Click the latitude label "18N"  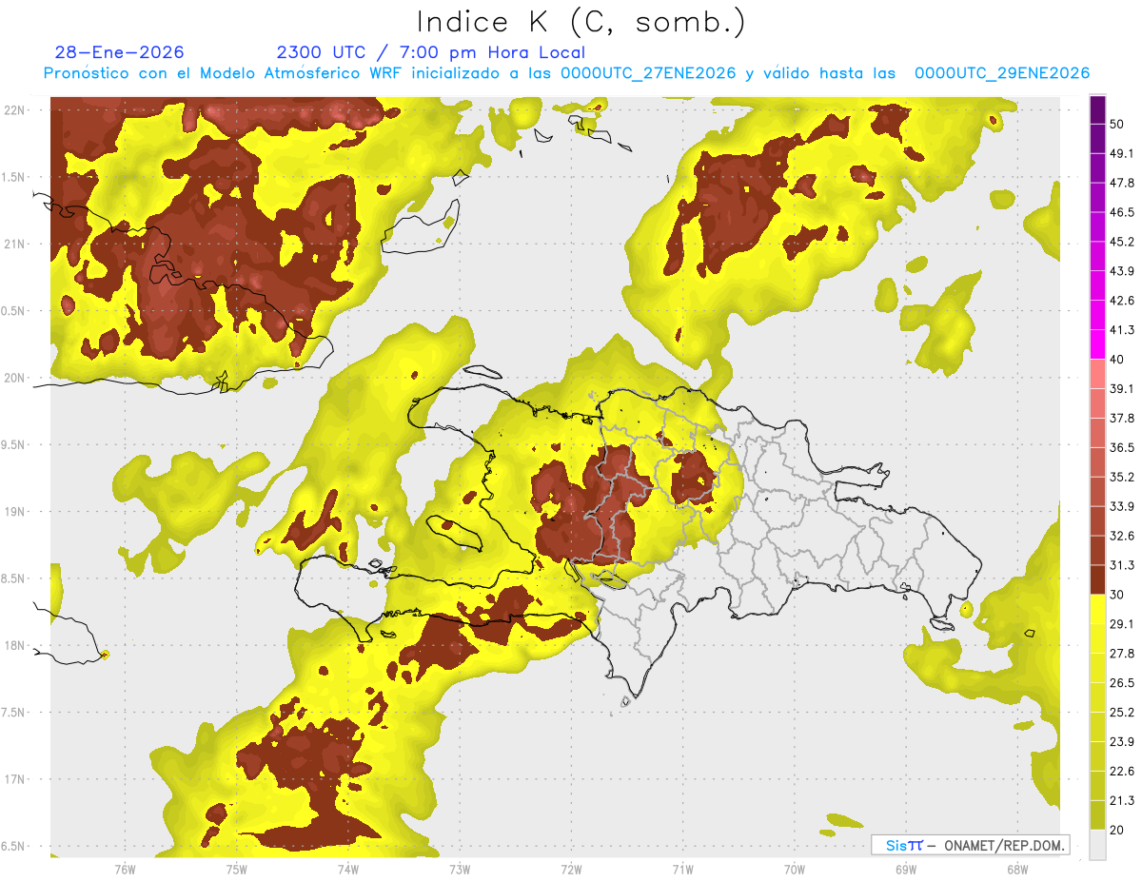click(x=15, y=646)
